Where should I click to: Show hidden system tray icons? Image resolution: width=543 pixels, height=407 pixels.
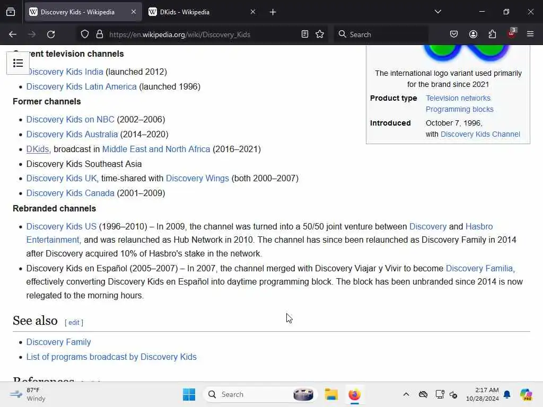pyautogui.click(x=406, y=394)
